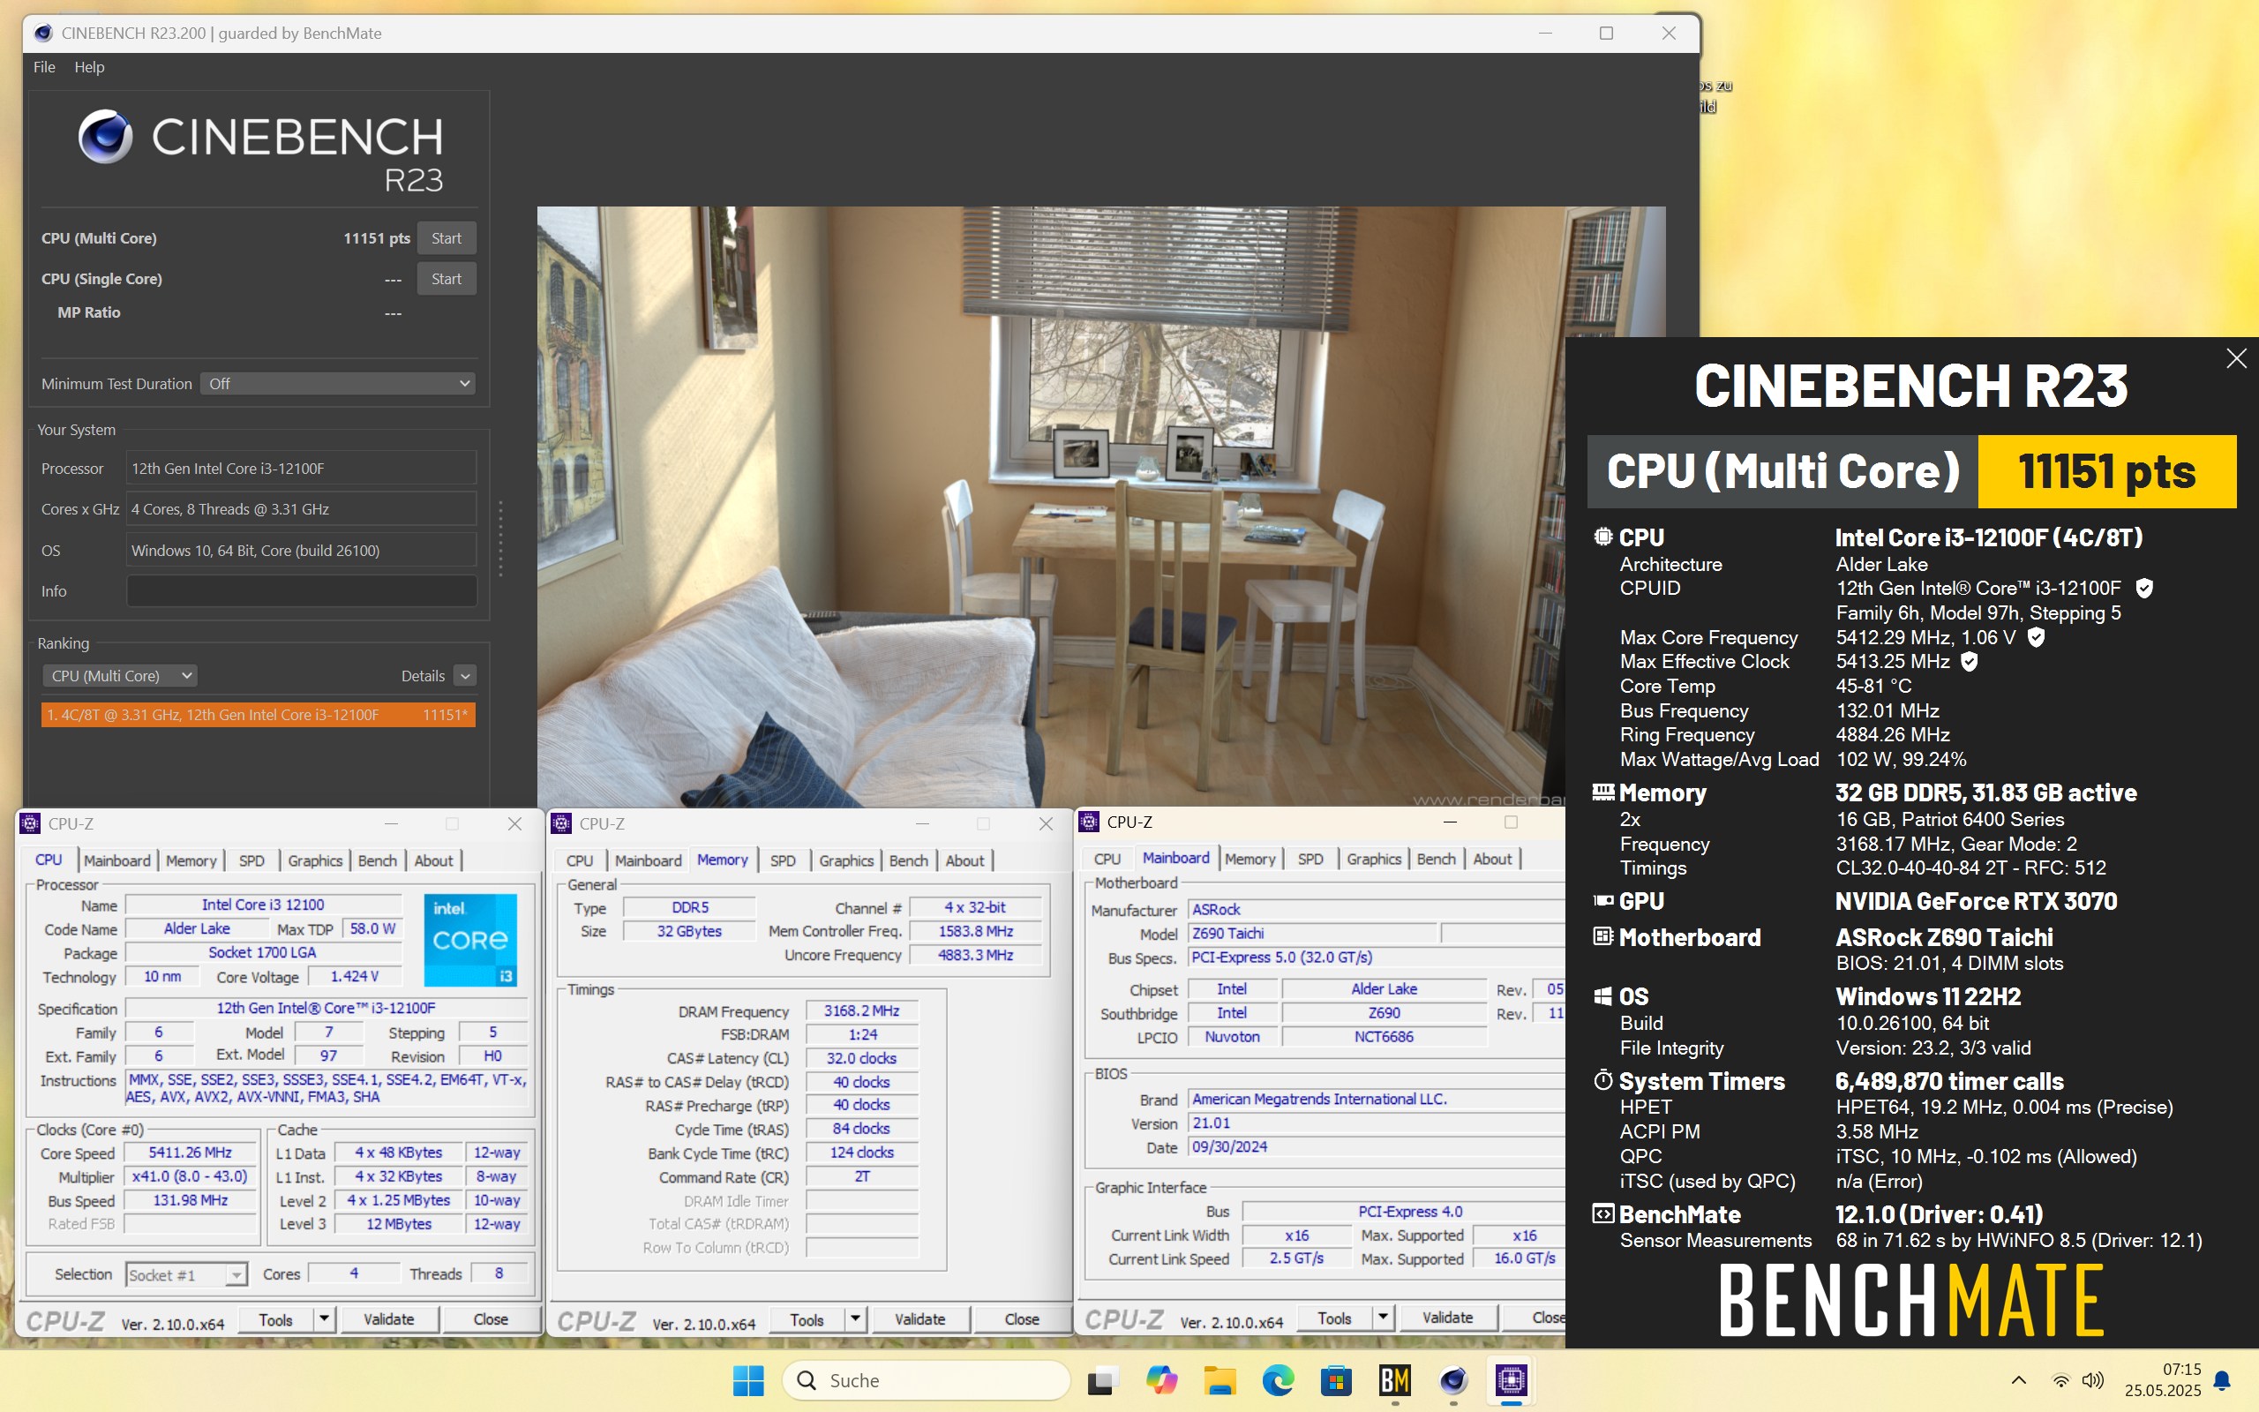
Task: Click the CAS# Latency value 32.0 clocks
Action: [x=860, y=1058]
